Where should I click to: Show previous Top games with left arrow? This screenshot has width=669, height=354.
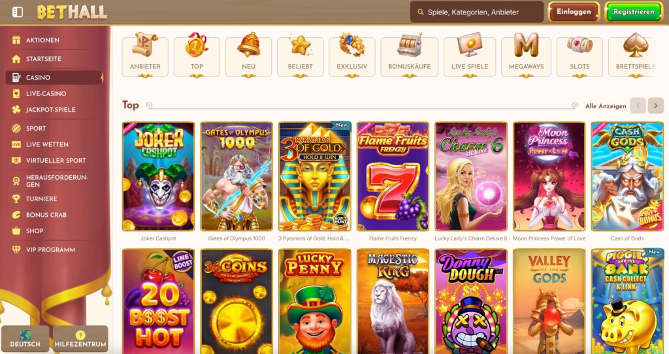coord(638,105)
